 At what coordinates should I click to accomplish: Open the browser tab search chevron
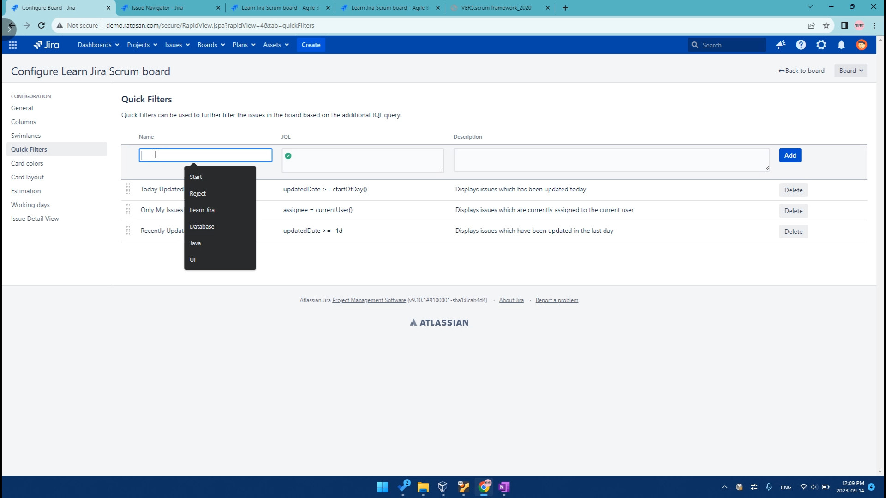point(810,7)
